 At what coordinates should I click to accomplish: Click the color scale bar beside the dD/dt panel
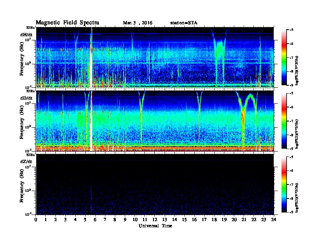point(284,121)
